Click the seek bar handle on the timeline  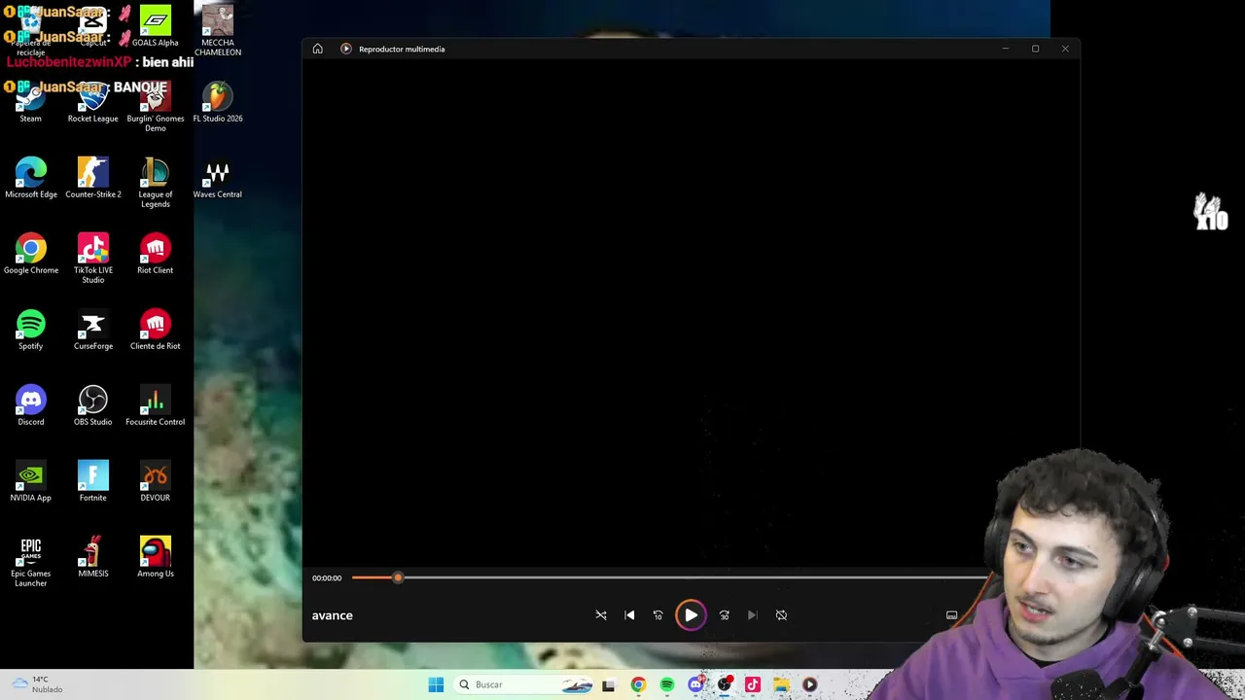tap(397, 578)
